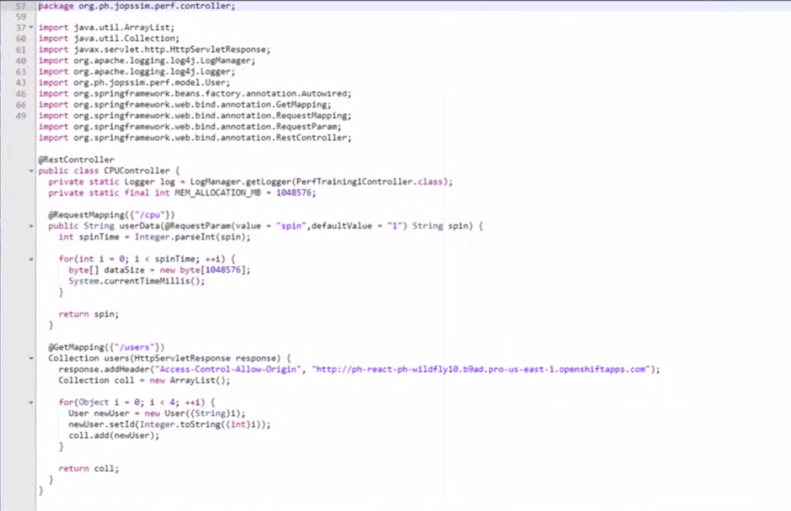791x511 pixels.
Task: Click the @GetMapping "/users" annotation
Action: pyautogui.click(x=106, y=348)
